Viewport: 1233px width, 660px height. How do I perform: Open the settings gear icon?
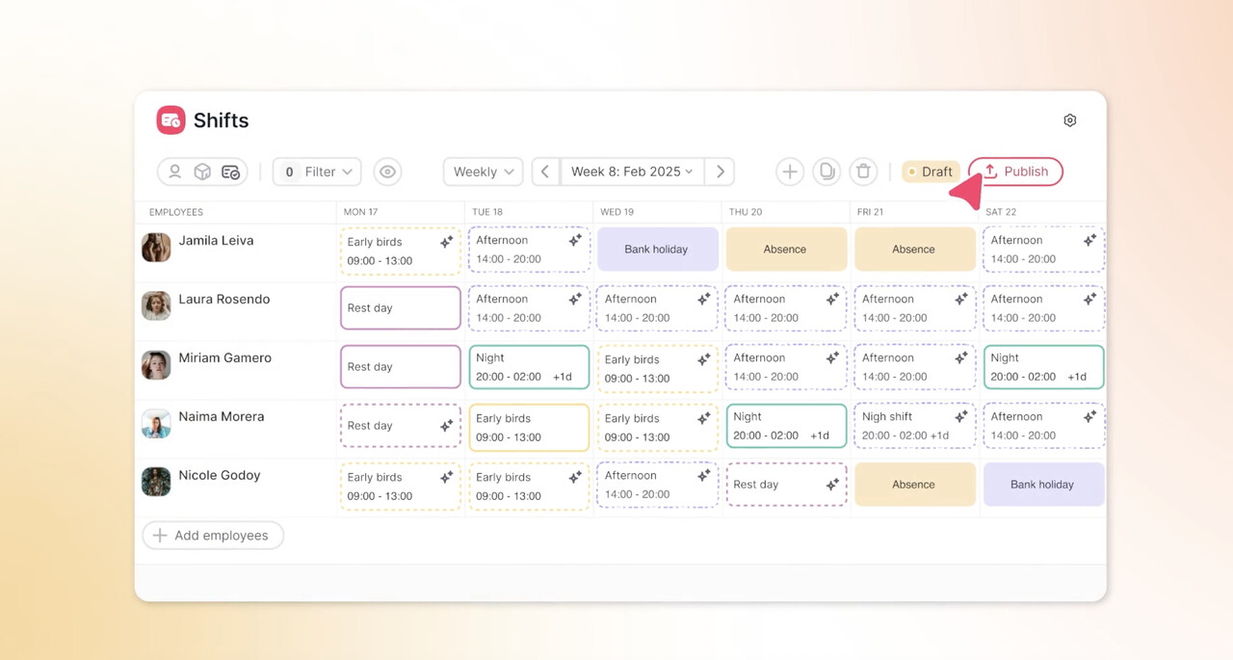click(1069, 120)
